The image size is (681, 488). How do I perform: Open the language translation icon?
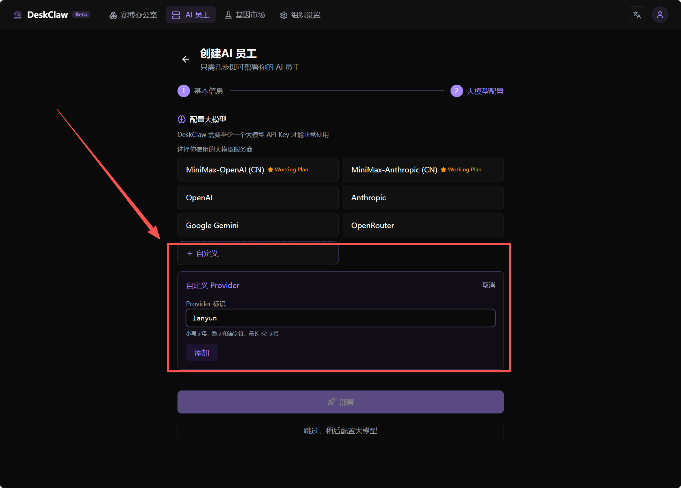coord(637,15)
